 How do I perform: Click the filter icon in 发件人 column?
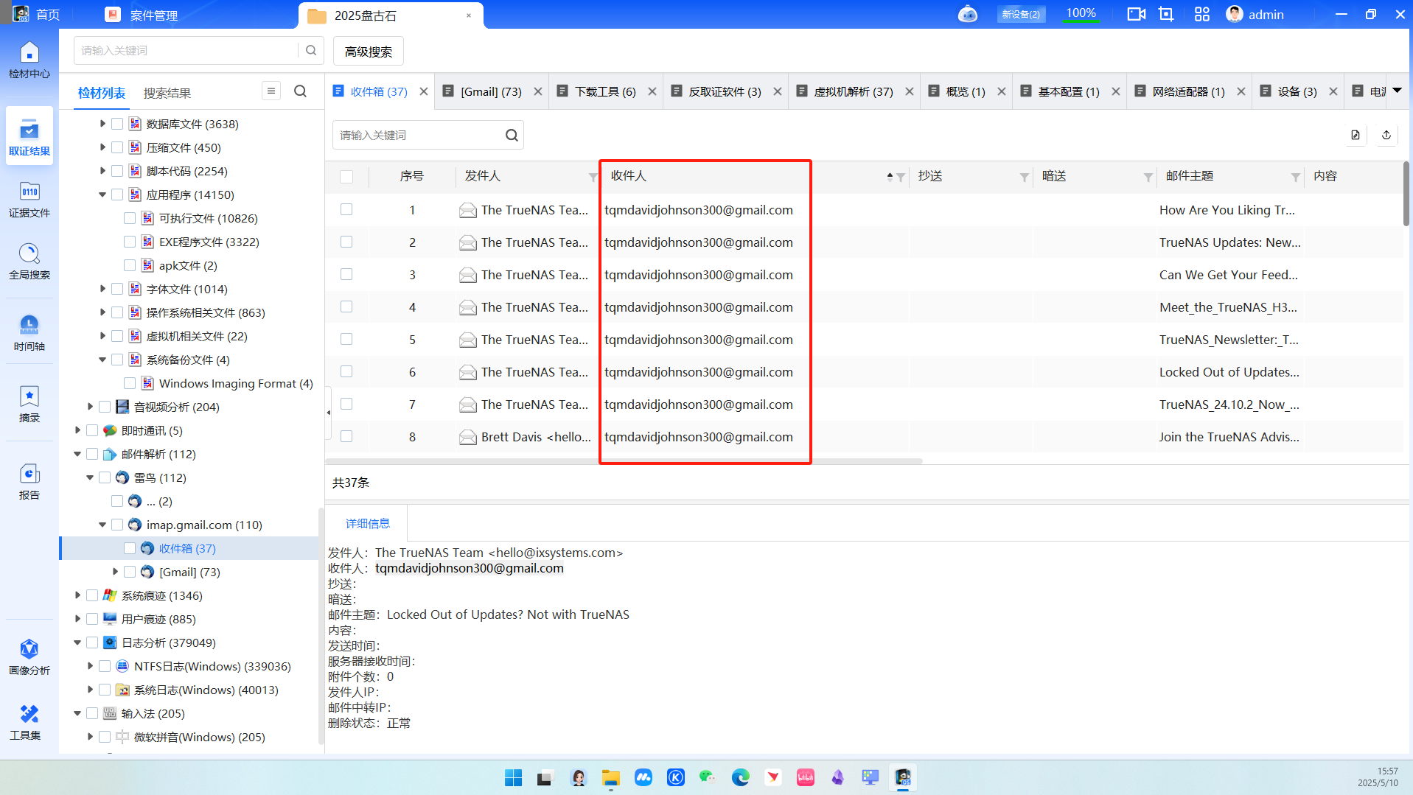(x=593, y=177)
